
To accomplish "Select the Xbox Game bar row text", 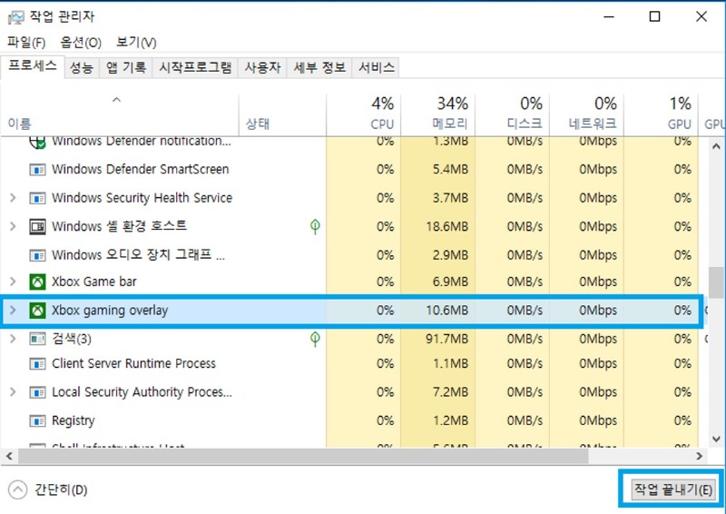I will pyautogui.click(x=94, y=282).
